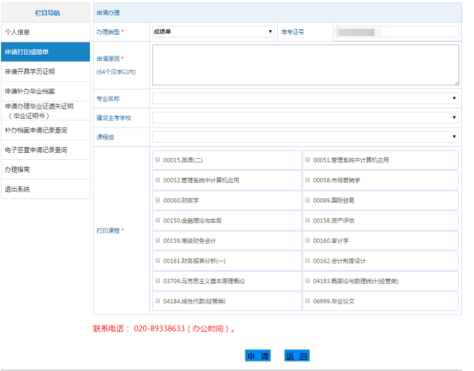Click the 返回 button
Image resolution: width=474 pixels, height=371 pixels.
coord(297,356)
